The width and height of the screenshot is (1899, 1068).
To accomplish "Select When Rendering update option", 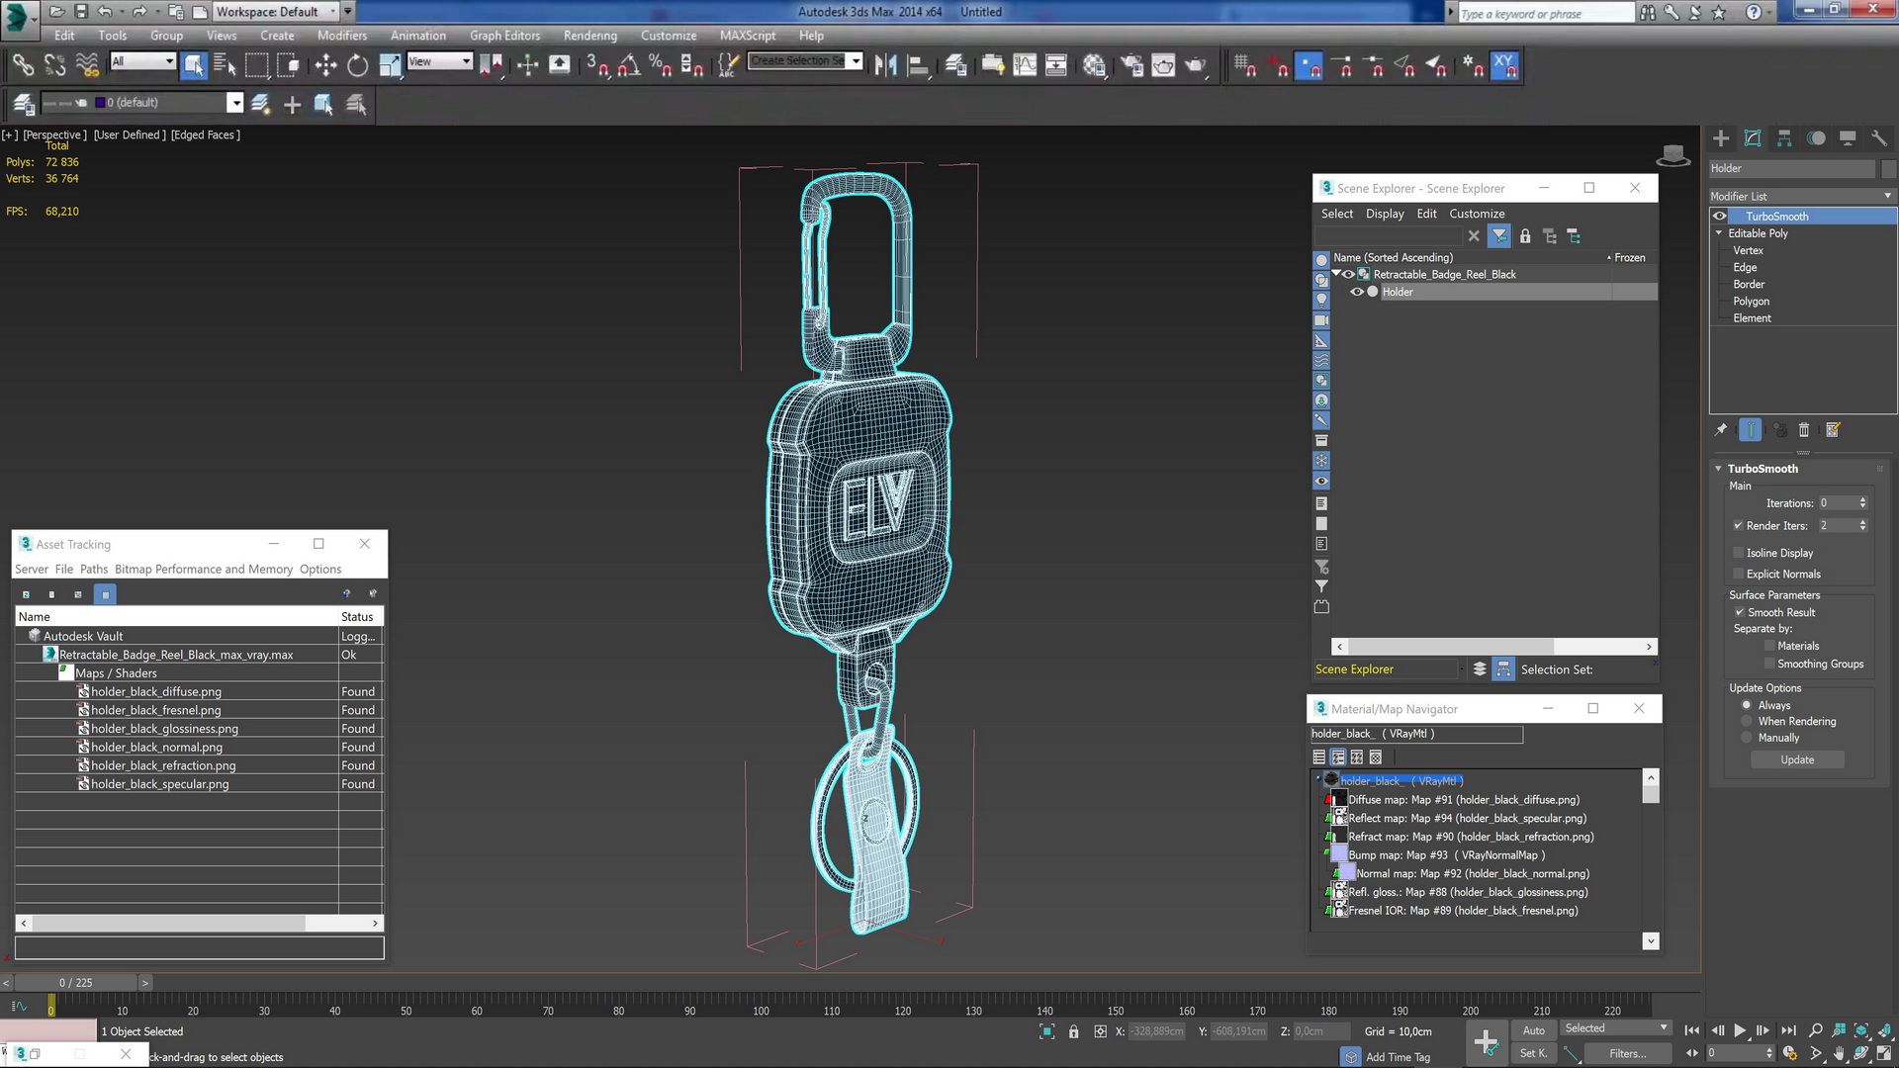I will point(1747,722).
